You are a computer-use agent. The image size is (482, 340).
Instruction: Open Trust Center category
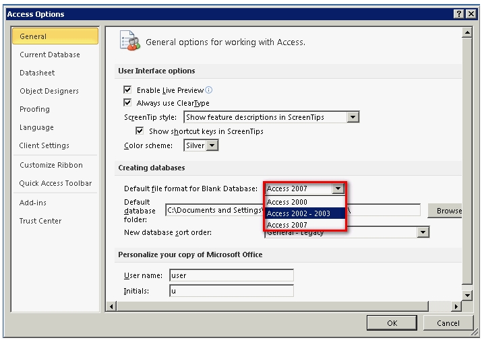click(55, 221)
